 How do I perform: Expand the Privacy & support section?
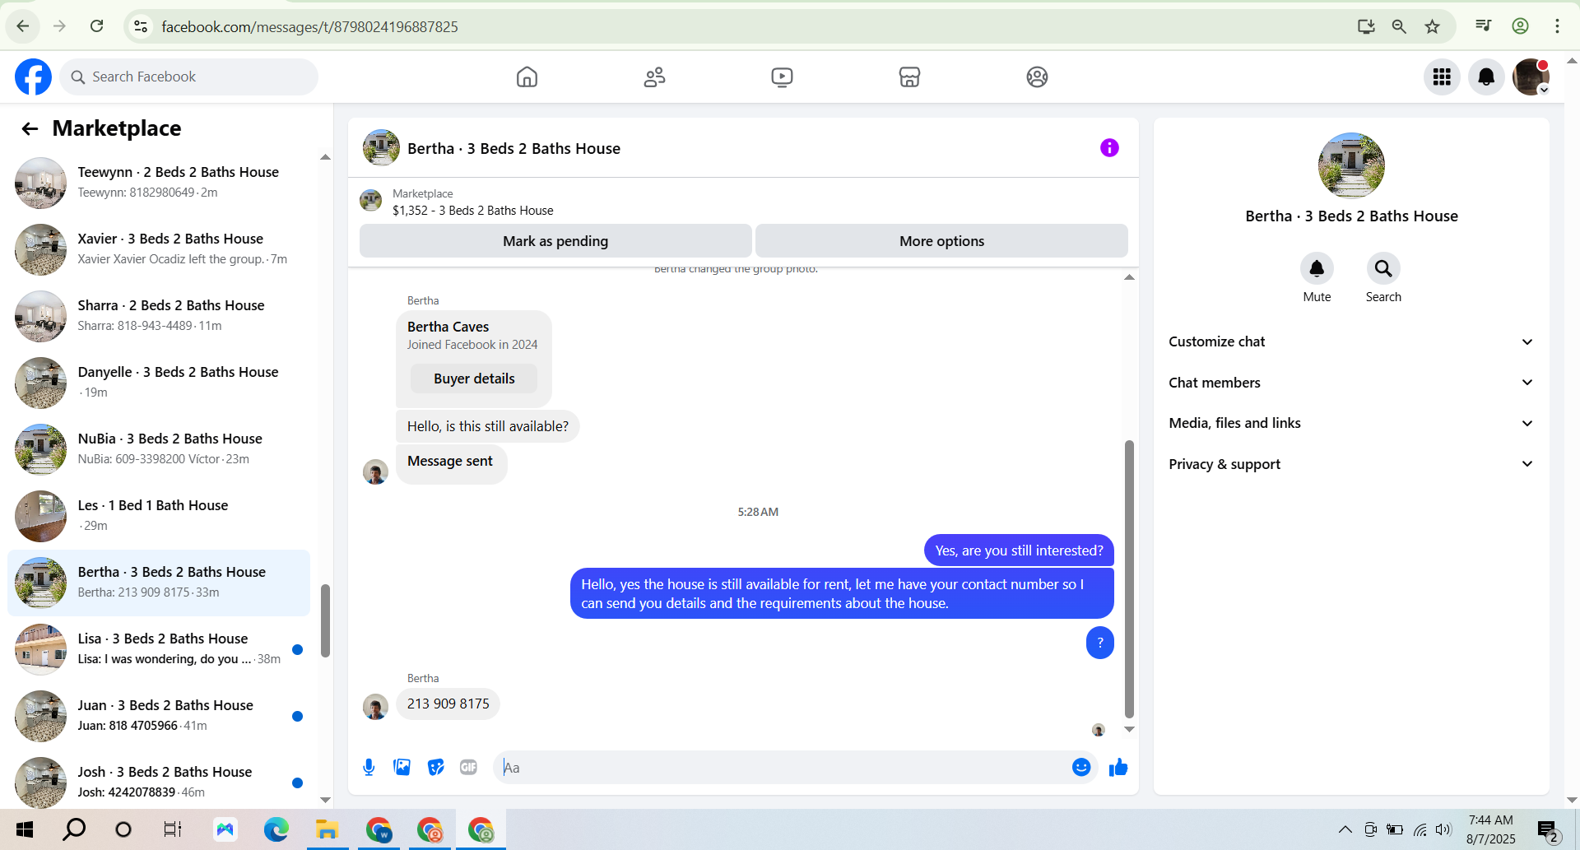pos(1351,464)
